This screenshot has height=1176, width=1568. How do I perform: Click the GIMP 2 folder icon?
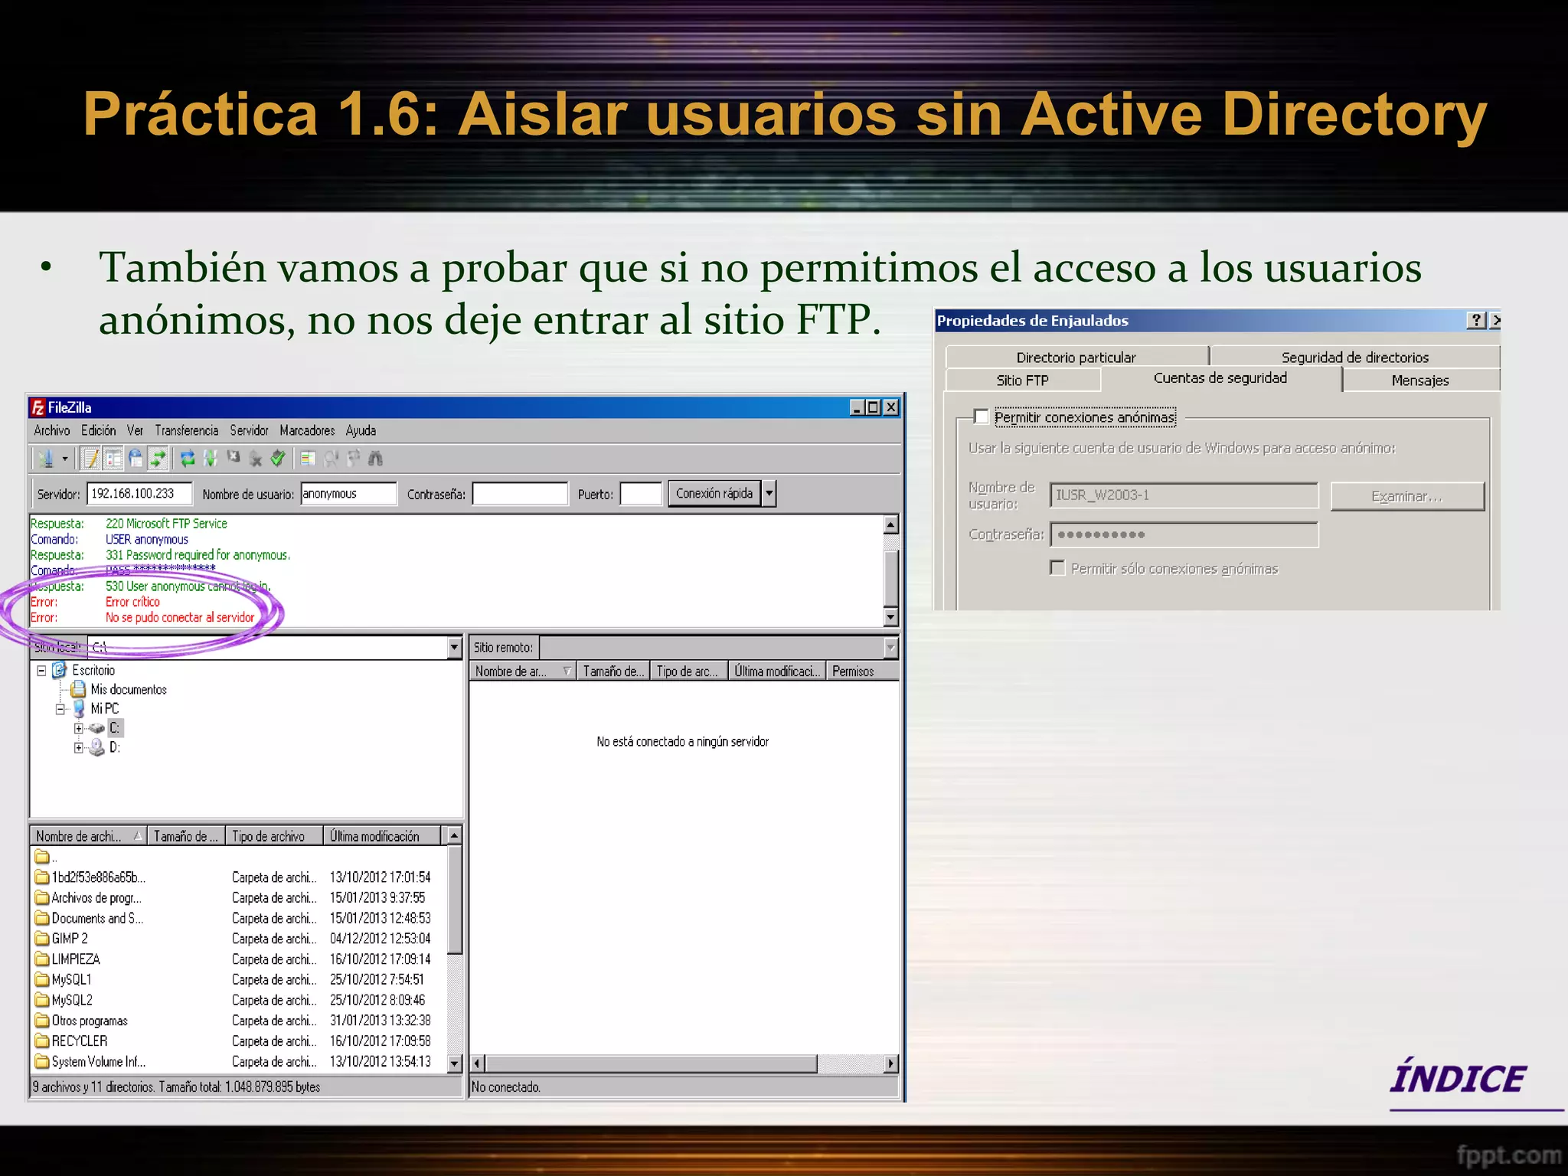(x=42, y=939)
